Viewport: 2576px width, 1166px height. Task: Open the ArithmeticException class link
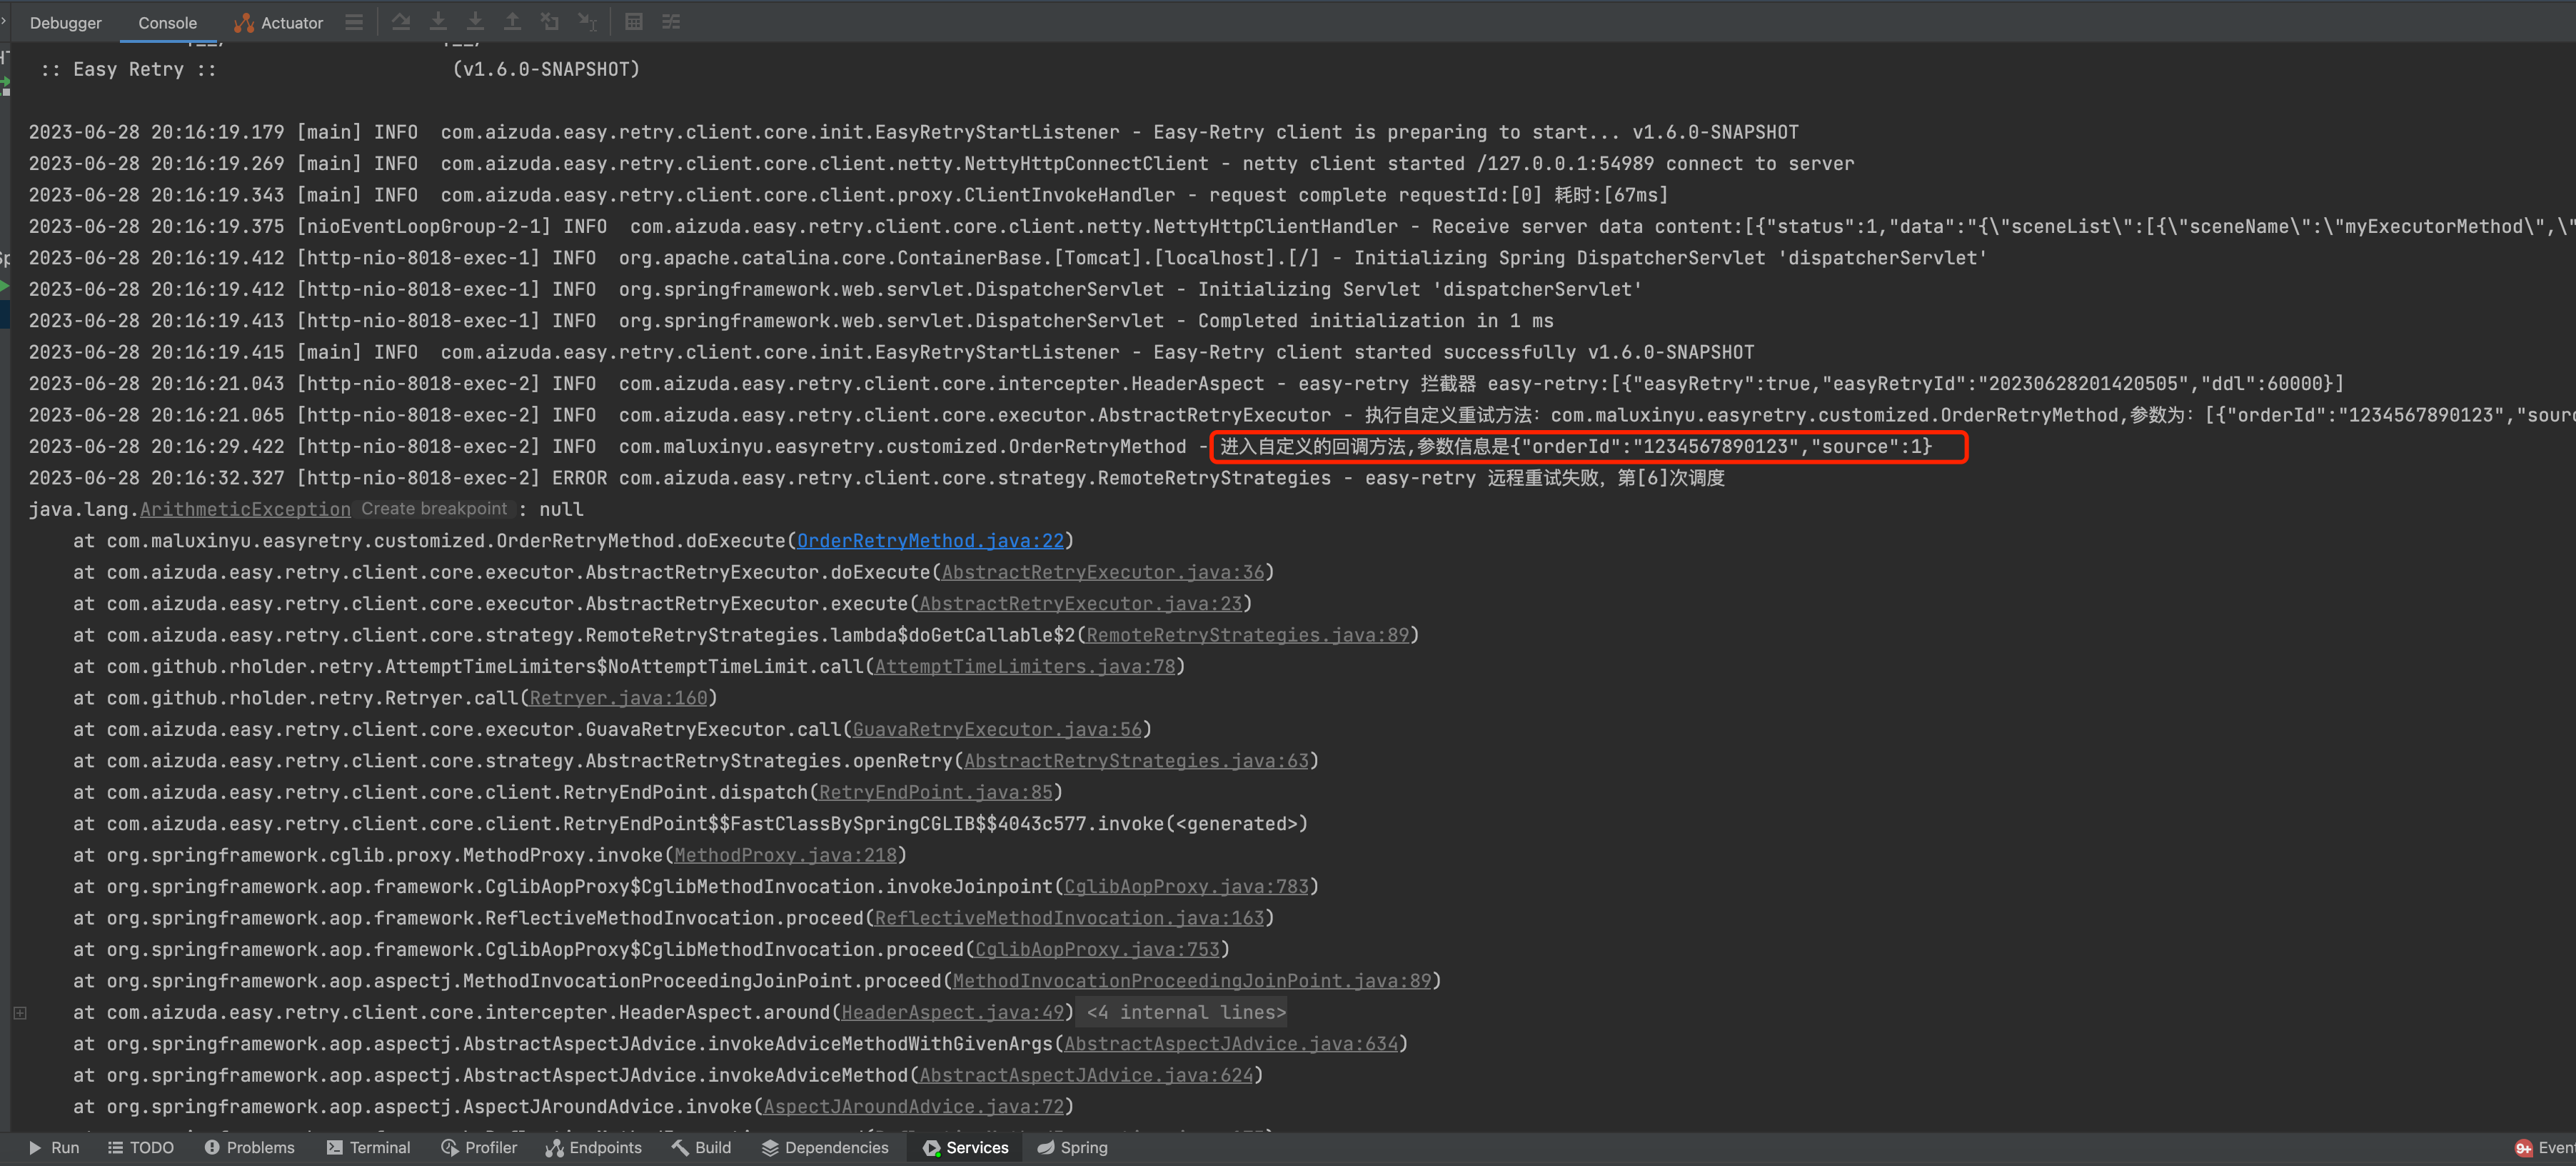tap(245, 510)
